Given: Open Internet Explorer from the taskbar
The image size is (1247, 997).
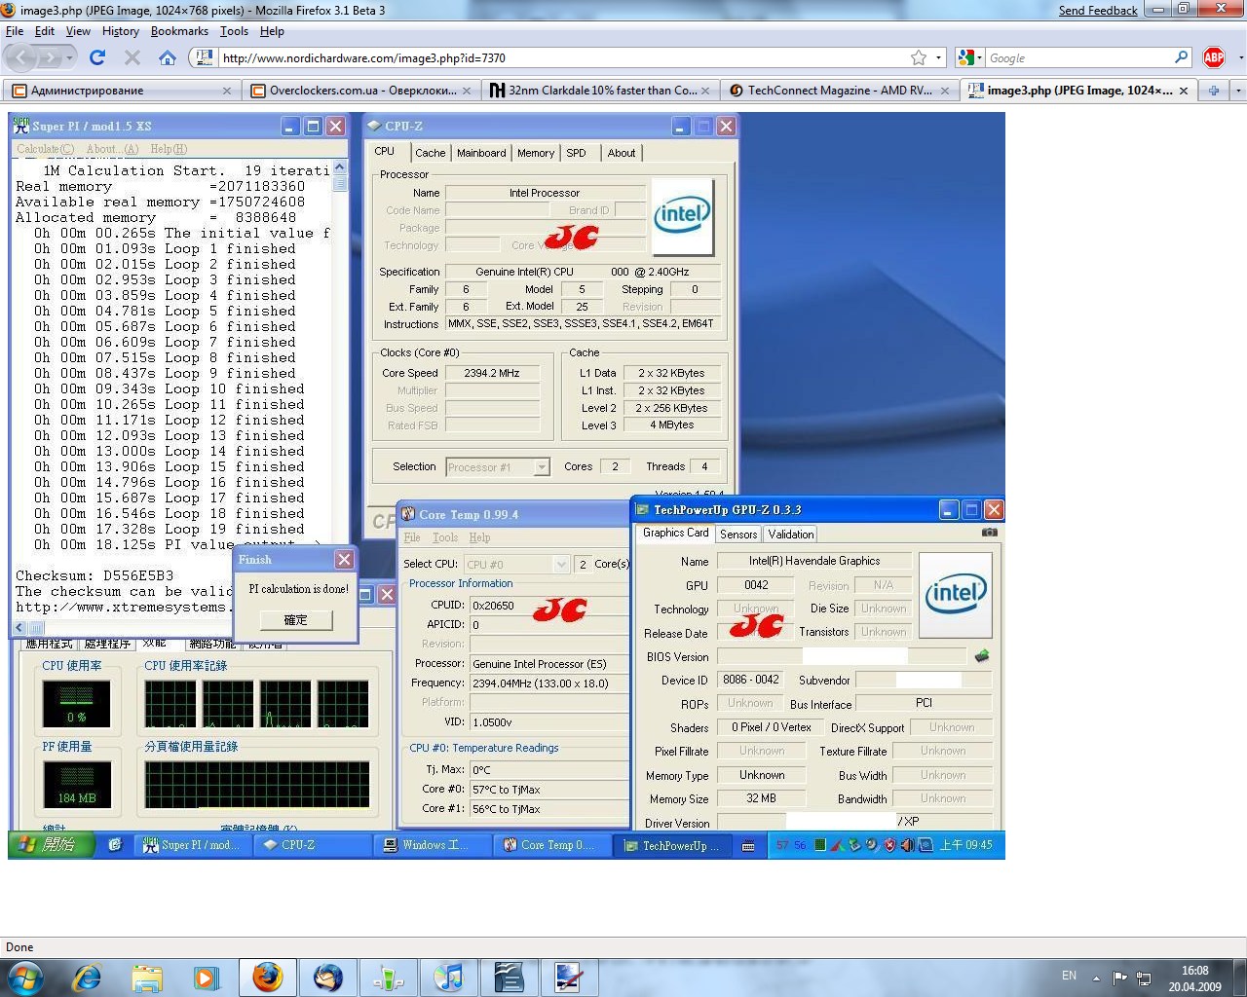Looking at the screenshot, I should [88, 977].
